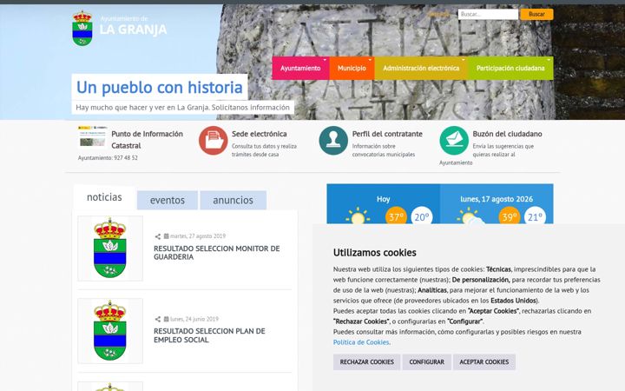The height and width of the screenshot is (391, 625).
Task: Open the Administración electrónica menu
Action: [421, 69]
